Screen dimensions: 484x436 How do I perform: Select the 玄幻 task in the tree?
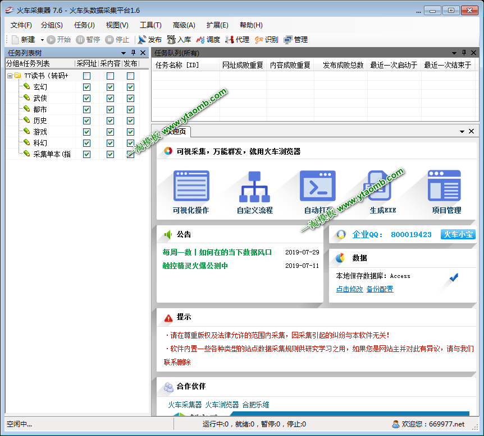[x=40, y=87]
